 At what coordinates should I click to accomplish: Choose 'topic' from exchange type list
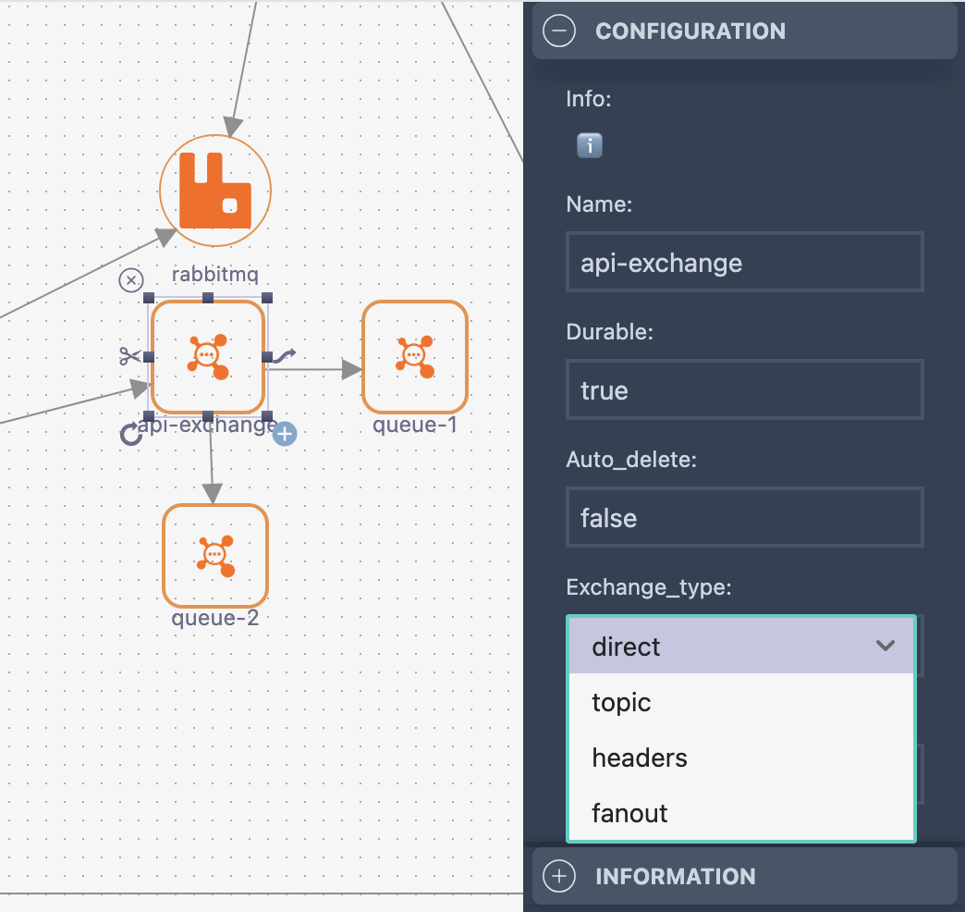coord(621,702)
